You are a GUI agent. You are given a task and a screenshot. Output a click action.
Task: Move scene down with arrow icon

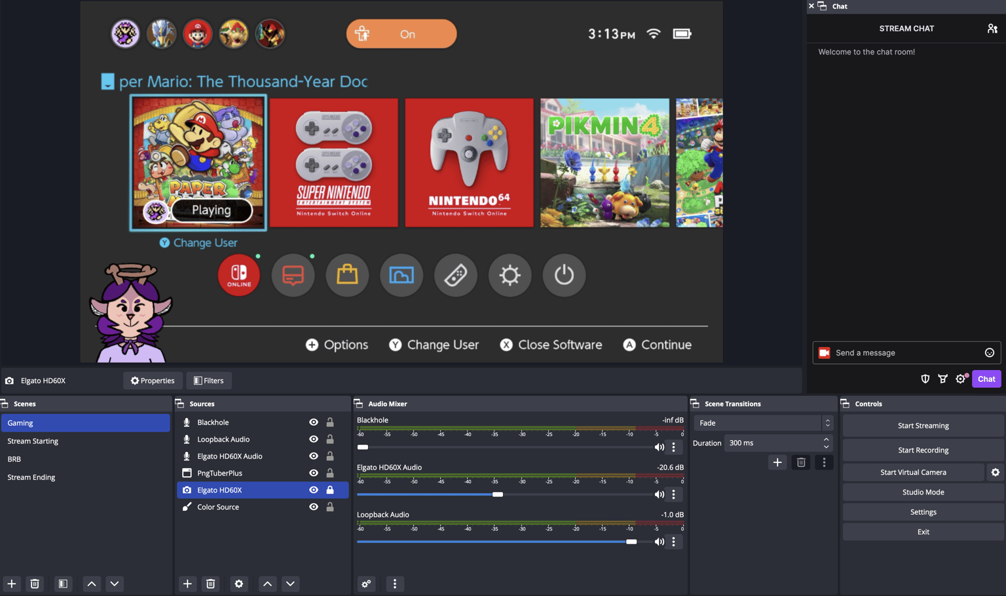[115, 584]
